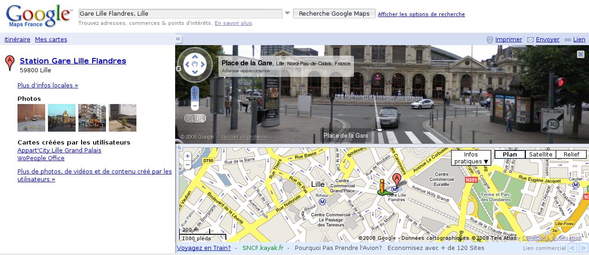Open the search box suggestions dropdown arrow
The image size is (589, 255).
(x=288, y=13)
